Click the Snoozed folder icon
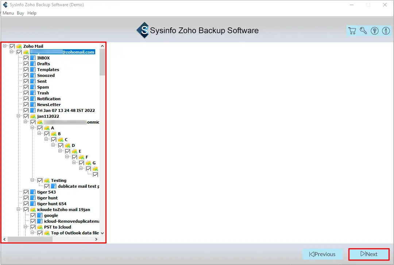Screen dimensions: 394x265 coord(33,75)
